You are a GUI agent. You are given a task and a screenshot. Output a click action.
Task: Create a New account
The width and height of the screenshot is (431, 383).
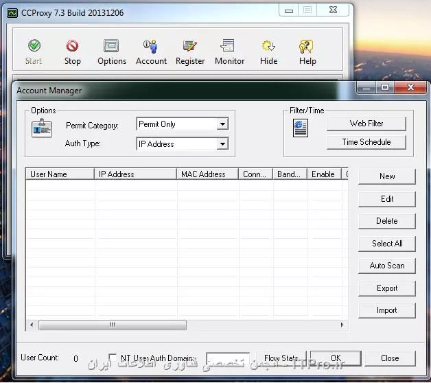(x=387, y=176)
